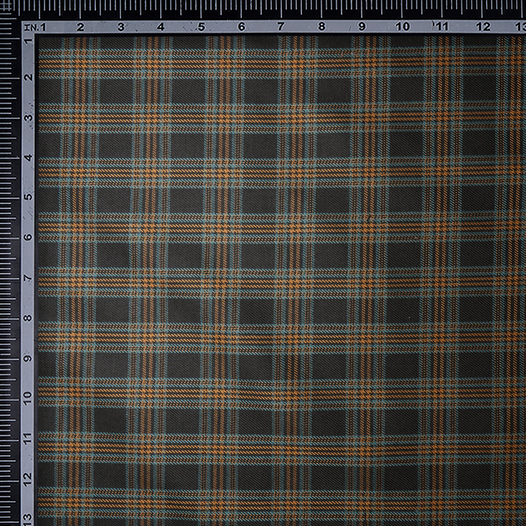Click number 3 on the left vertical ruler
526x526 pixels.
tap(29, 118)
